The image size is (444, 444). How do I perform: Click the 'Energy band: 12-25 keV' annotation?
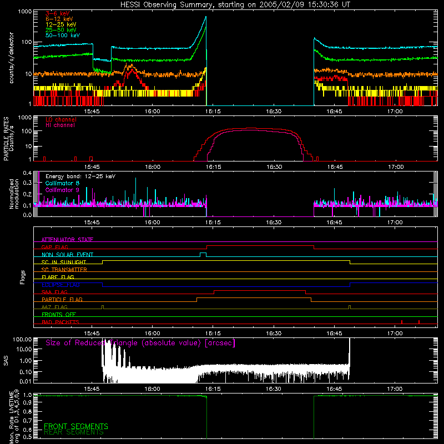click(80, 176)
